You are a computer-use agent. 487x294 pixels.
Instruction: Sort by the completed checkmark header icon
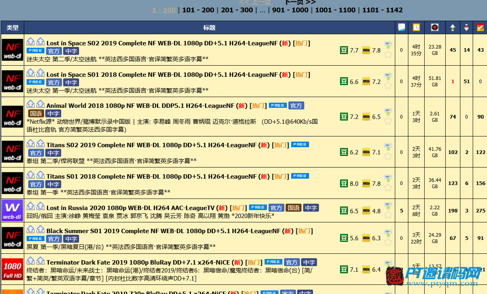click(480, 27)
